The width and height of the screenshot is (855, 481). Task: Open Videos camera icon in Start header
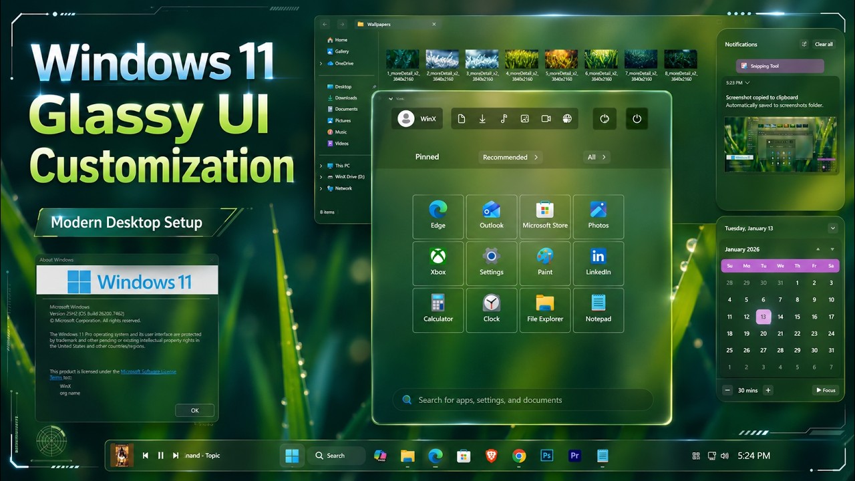tap(546, 119)
